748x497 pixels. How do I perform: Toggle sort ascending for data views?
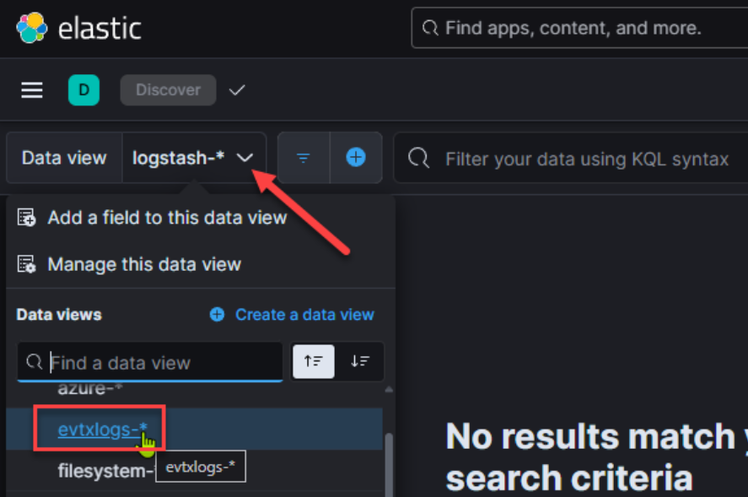pyautogui.click(x=314, y=361)
